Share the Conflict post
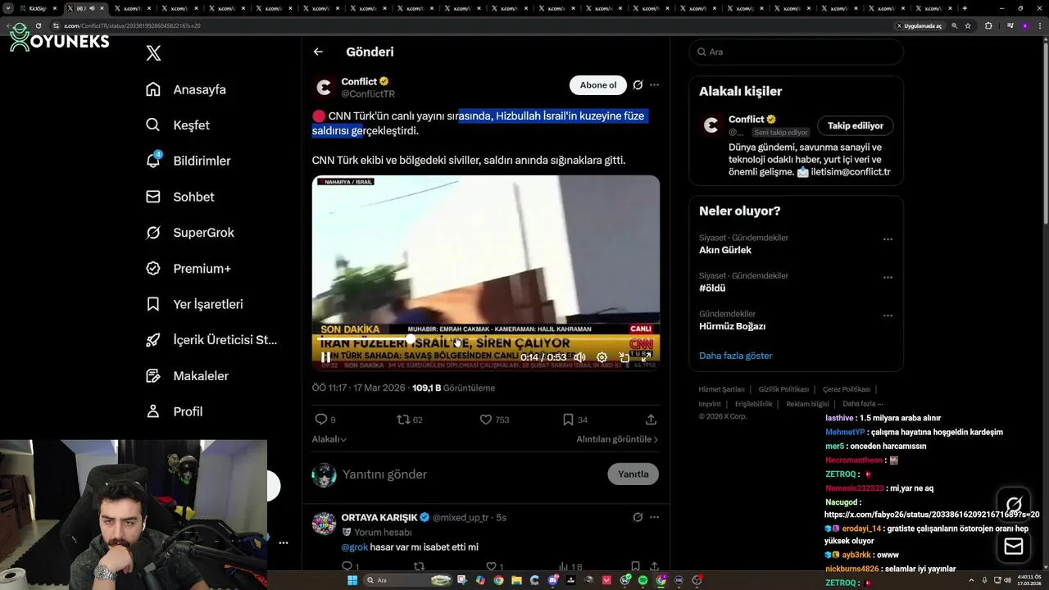Screen dimensions: 1049x590 coord(651,420)
